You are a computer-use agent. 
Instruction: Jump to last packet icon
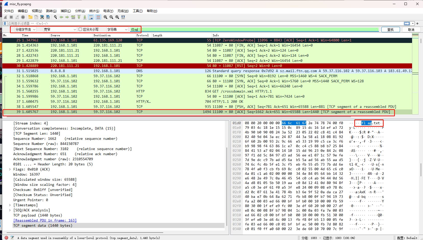pos(85,17)
